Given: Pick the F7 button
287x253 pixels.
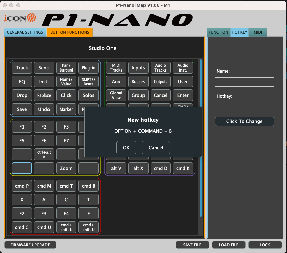Looking at the screenshot, I should pos(66,141).
